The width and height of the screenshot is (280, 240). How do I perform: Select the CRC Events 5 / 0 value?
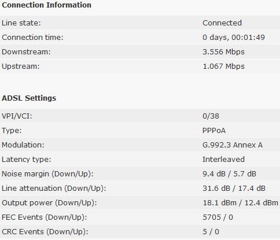[x=211, y=232]
